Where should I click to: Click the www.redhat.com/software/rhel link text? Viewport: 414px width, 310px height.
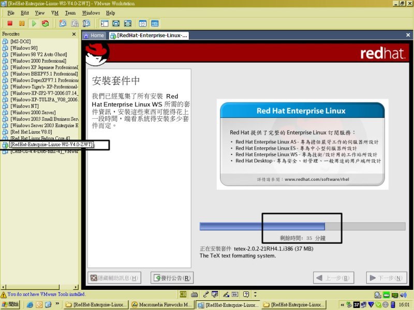317,179
